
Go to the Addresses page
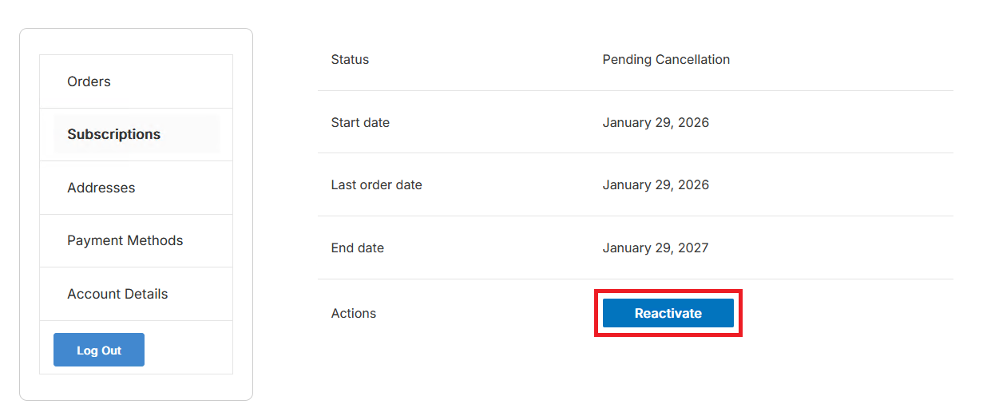(101, 188)
